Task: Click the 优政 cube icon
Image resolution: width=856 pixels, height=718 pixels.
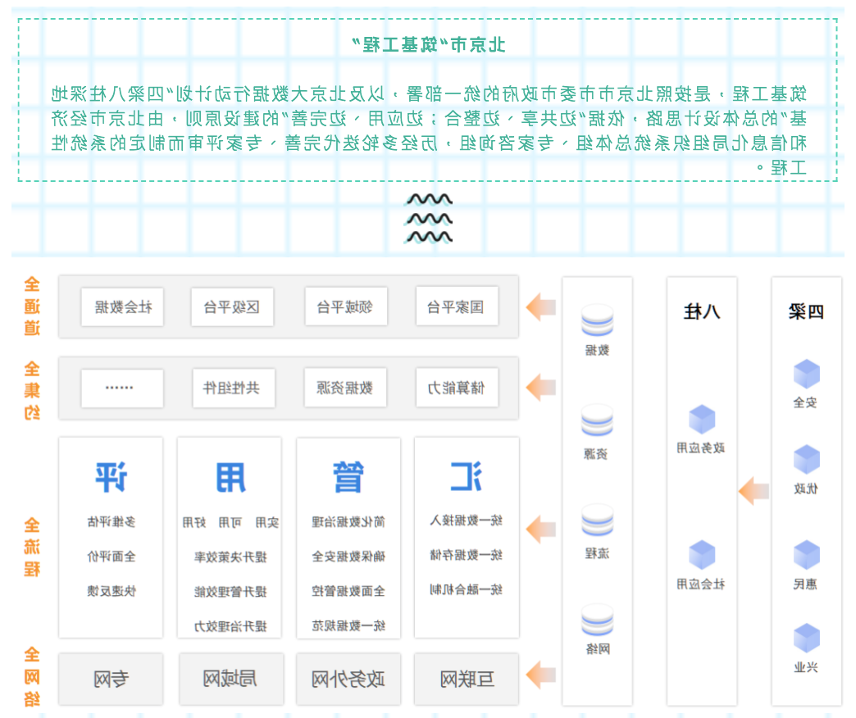Action: [x=806, y=459]
